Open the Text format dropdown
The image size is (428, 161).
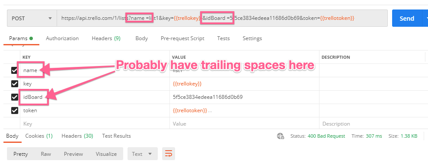(143, 154)
